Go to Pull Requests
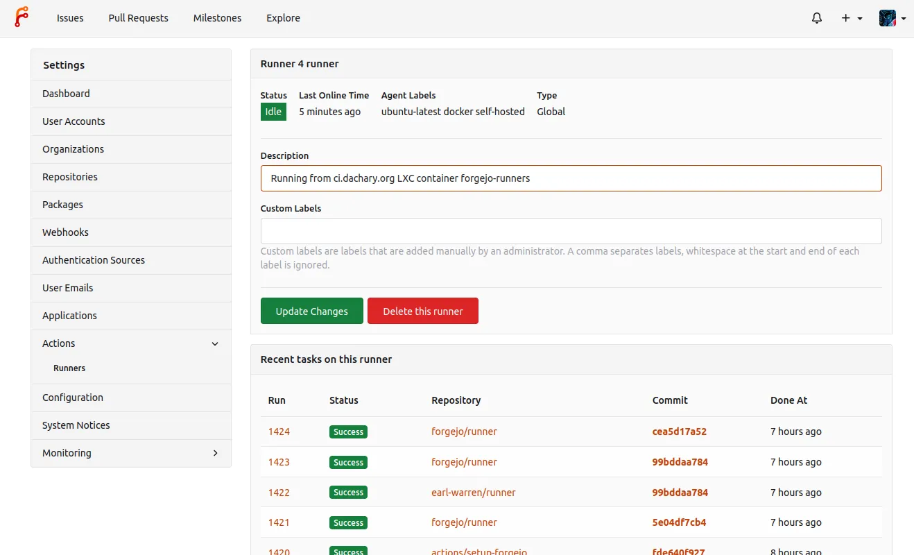The width and height of the screenshot is (914, 555). 138,18
